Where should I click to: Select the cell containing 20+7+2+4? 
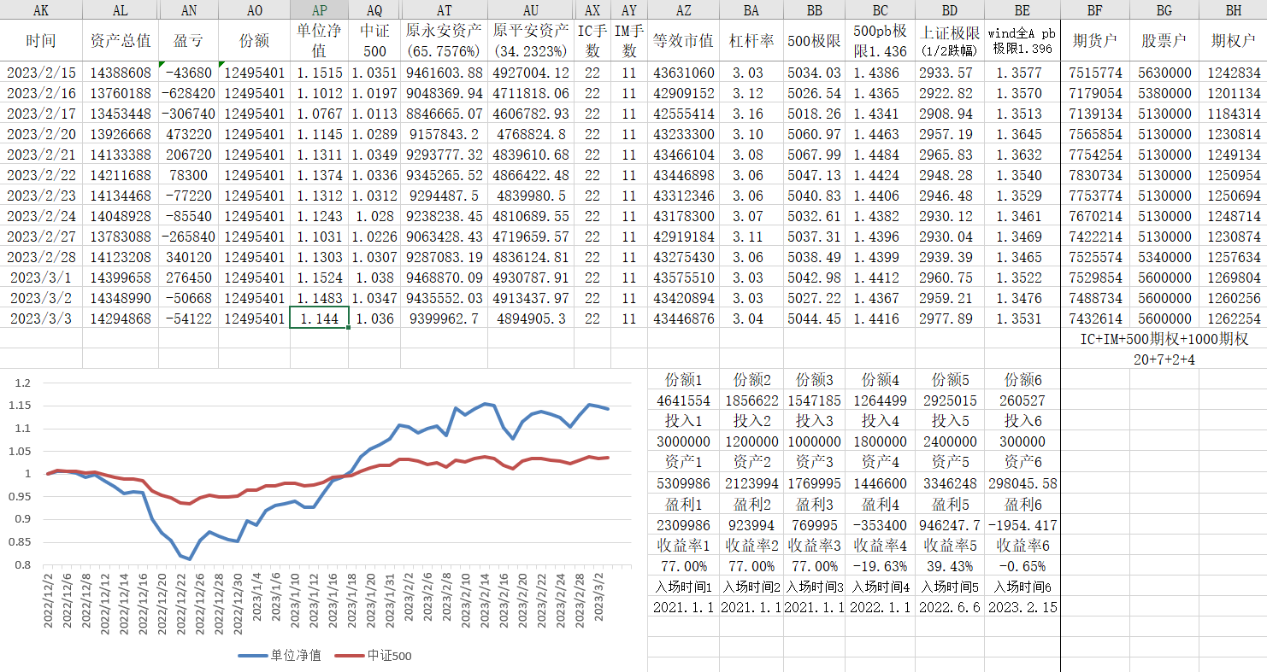tap(1164, 359)
